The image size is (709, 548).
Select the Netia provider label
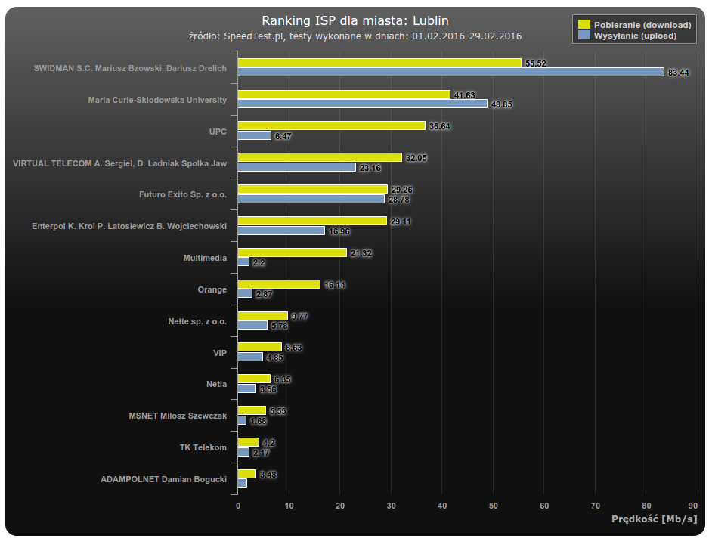pos(217,384)
